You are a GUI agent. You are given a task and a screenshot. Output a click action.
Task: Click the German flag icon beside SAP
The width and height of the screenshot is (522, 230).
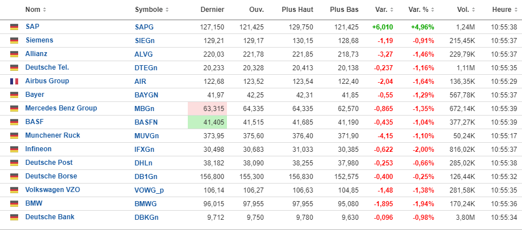tap(14, 27)
